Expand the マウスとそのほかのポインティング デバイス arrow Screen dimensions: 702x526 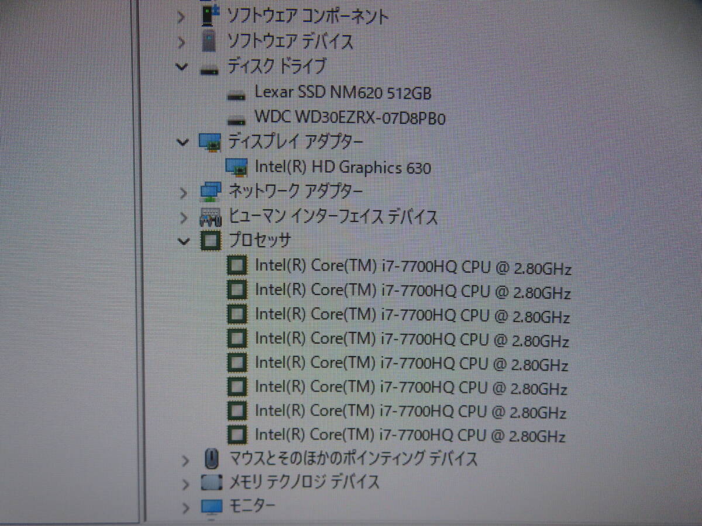click(186, 460)
